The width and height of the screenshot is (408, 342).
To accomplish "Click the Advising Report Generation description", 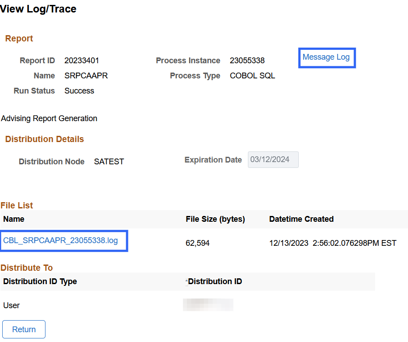I will click(x=49, y=118).
